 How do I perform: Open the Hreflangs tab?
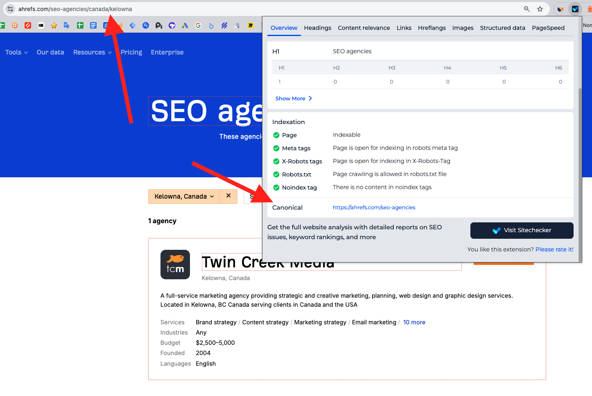(x=432, y=28)
